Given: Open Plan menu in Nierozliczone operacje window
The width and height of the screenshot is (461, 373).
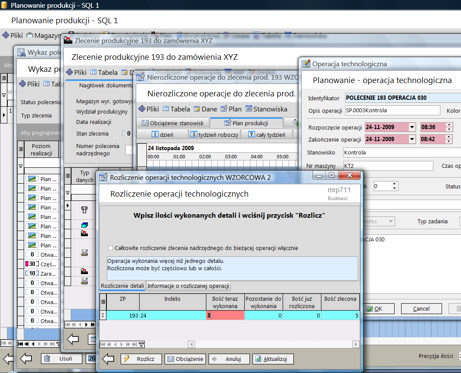Looking at the screenshot, I should pyautogui.click(x=231, y=109).
